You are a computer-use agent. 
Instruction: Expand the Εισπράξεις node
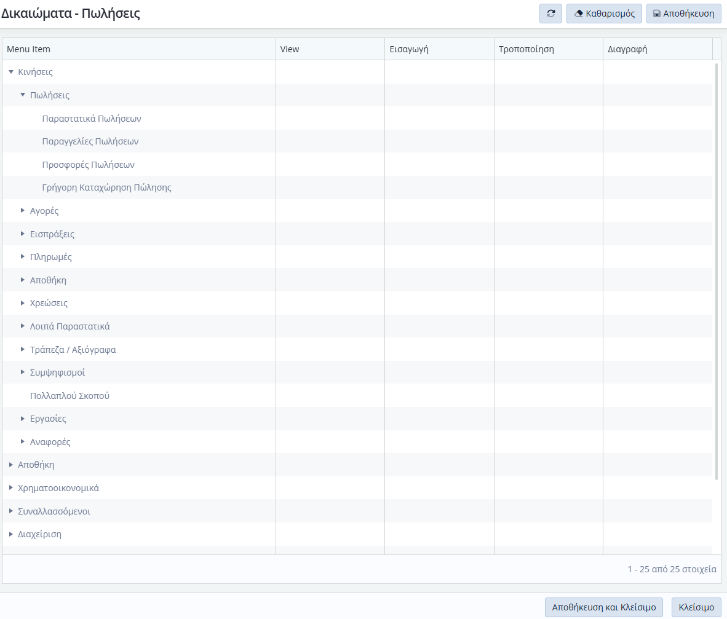pyautogui.click(x=23, y=234)
